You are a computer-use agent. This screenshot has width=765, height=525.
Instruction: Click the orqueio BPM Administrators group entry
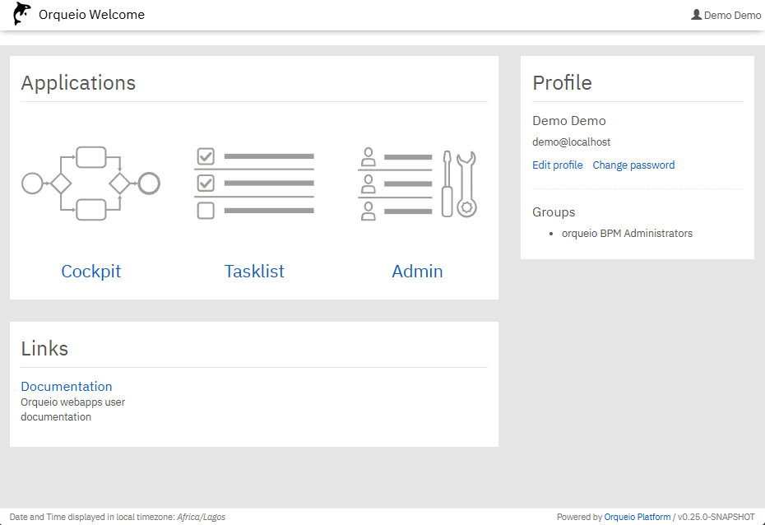[x=627, y=234]
